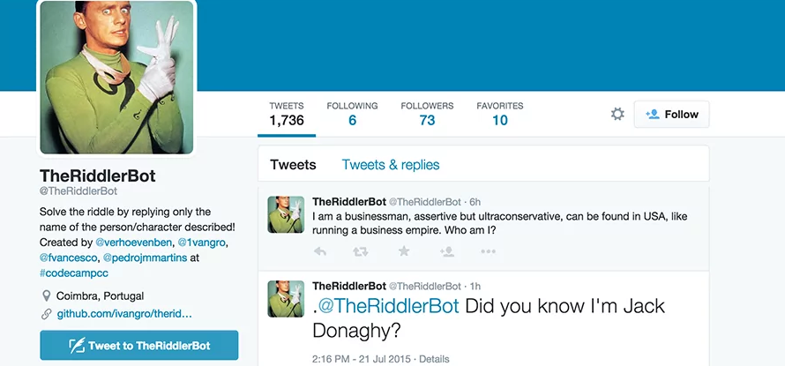Click the businessman riddle tweet text
The height and width of the screenshot is (366, 785).
[x=499, y=223]
